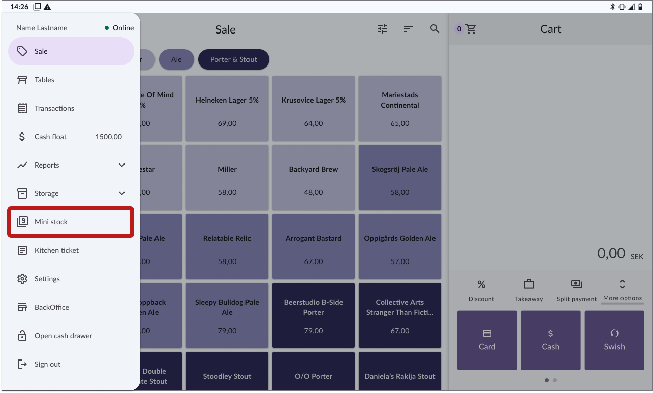The width and height of the screenshot is (653, 393).
Task: Click the cart item count badge
Action: coord(459,29)
